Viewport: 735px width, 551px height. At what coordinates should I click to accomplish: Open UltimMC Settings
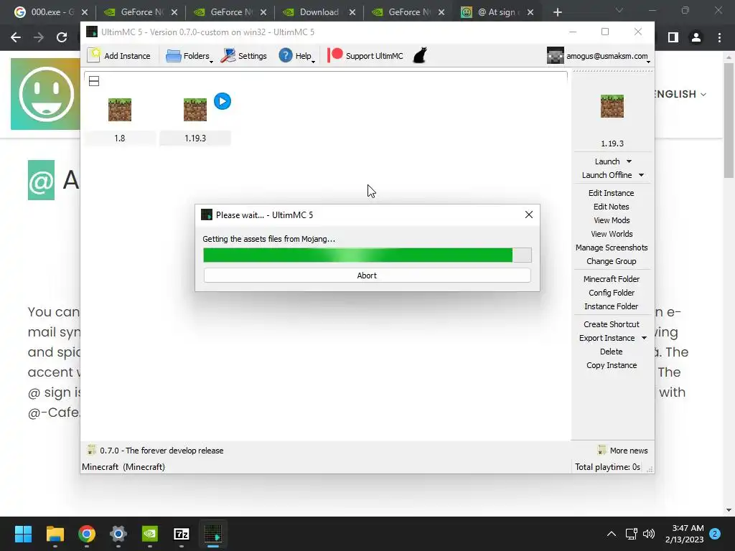click(x=243, y=56)
